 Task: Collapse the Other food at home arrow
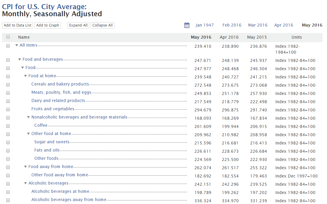click(29, 134)
